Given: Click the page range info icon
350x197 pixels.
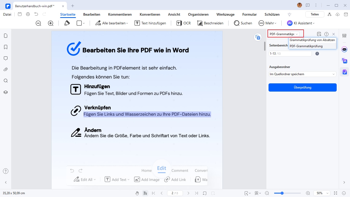Looking at the screenshot, I should tap(317, 54).
